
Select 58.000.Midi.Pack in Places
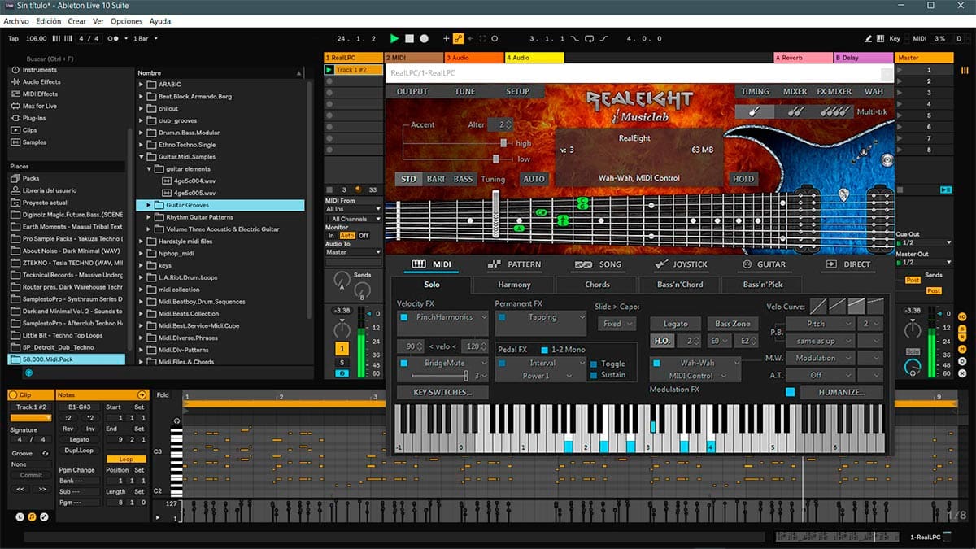pos(67,359)
